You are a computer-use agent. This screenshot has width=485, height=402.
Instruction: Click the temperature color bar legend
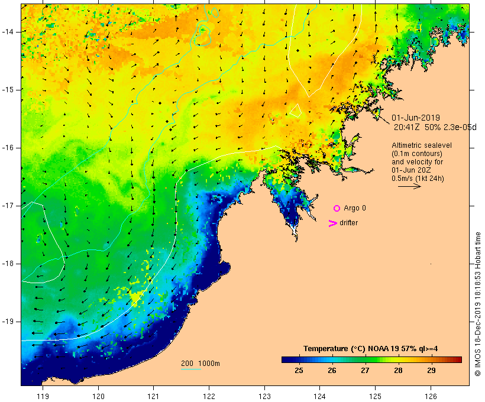tap(371, 359)
